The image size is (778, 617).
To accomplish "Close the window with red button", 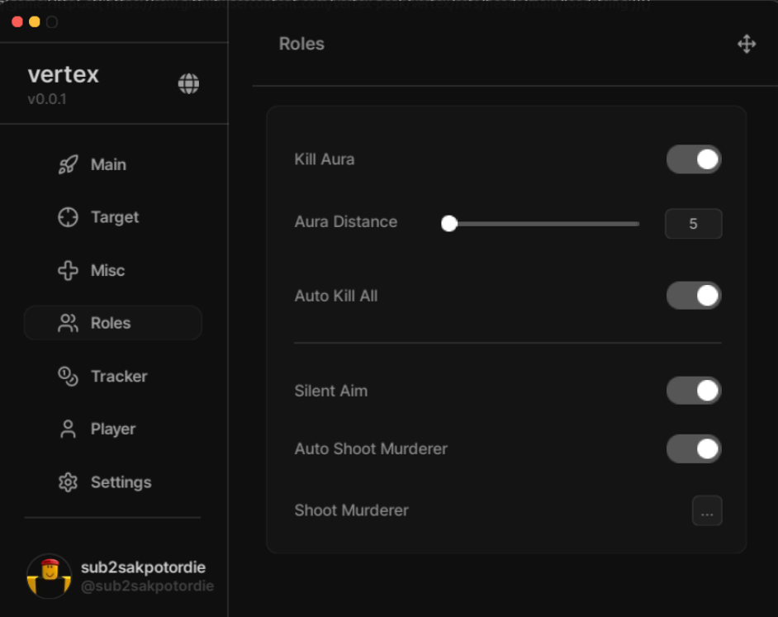I will [17, 21].
